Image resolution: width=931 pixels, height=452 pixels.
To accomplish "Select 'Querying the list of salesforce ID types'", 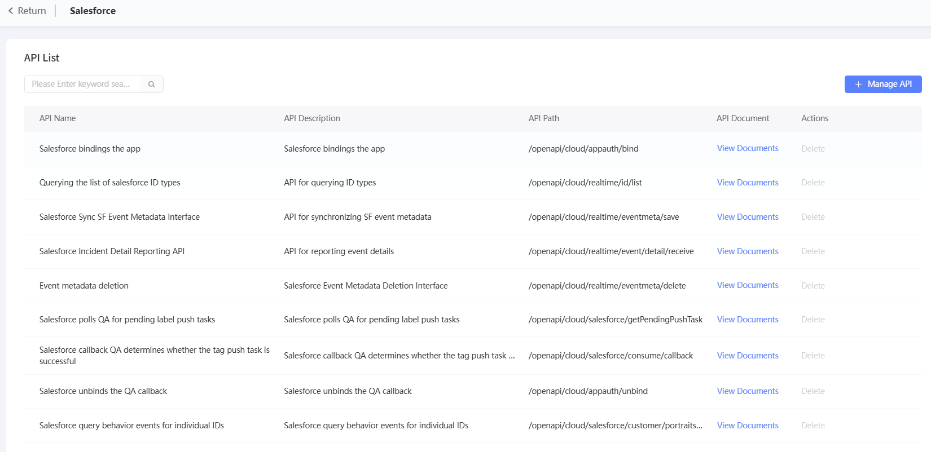I will tap(110, 183).
